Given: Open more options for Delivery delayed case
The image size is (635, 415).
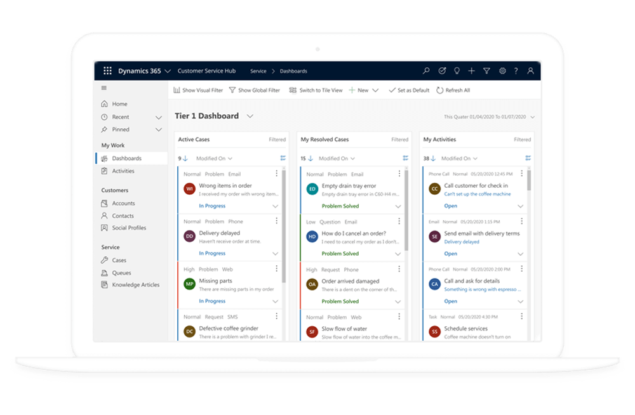Looking at the screenshot, I should (x=277, y=221).
